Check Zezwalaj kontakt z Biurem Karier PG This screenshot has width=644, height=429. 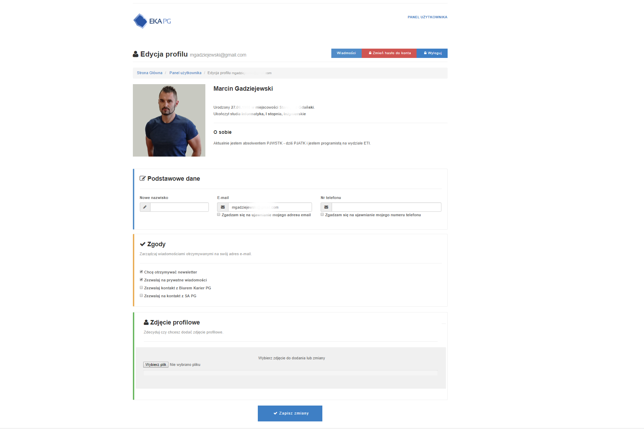point(142,288)
